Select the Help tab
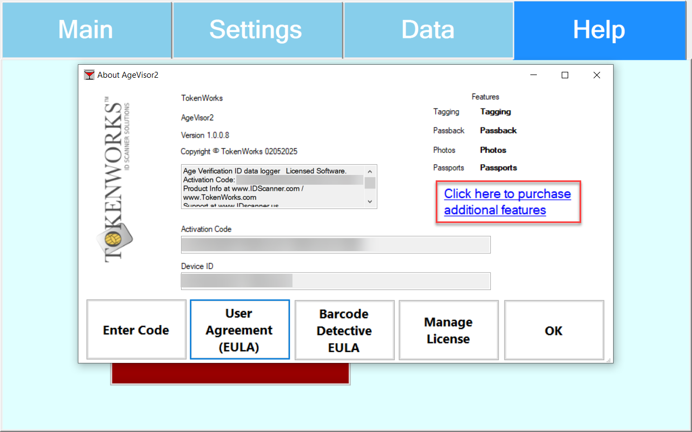The image size is (692, 432). tap(600, 30)
